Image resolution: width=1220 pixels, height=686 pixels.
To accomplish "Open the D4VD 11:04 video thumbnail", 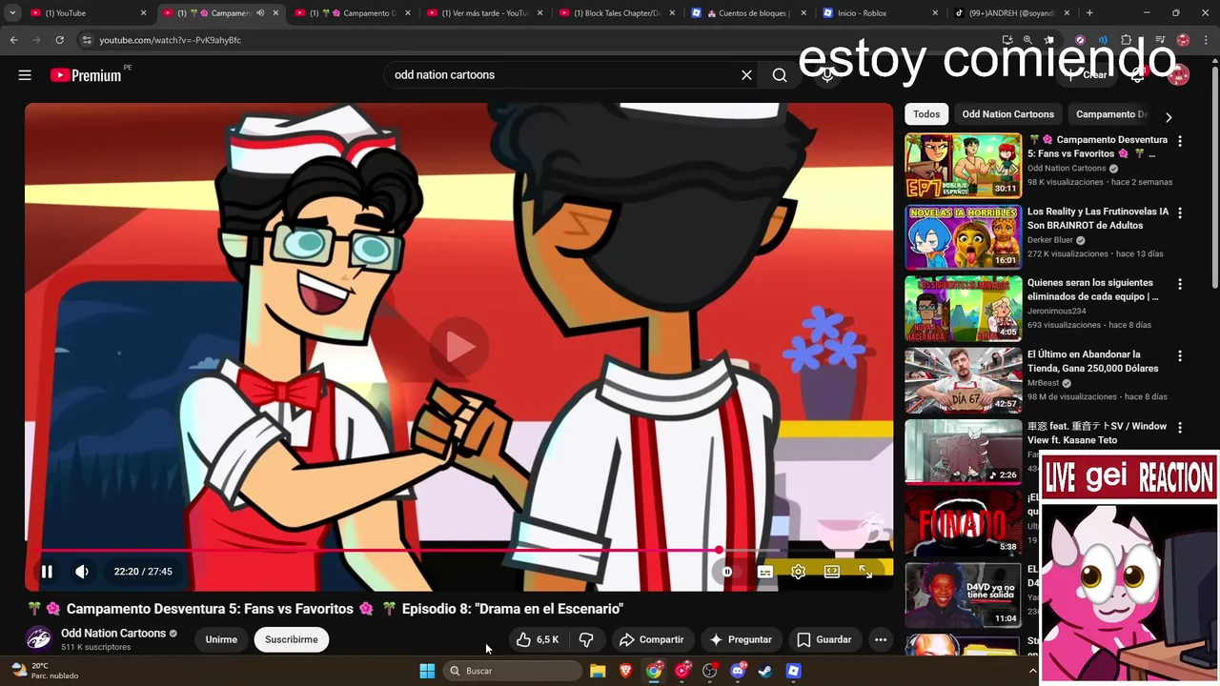I will tap(963, 595).
